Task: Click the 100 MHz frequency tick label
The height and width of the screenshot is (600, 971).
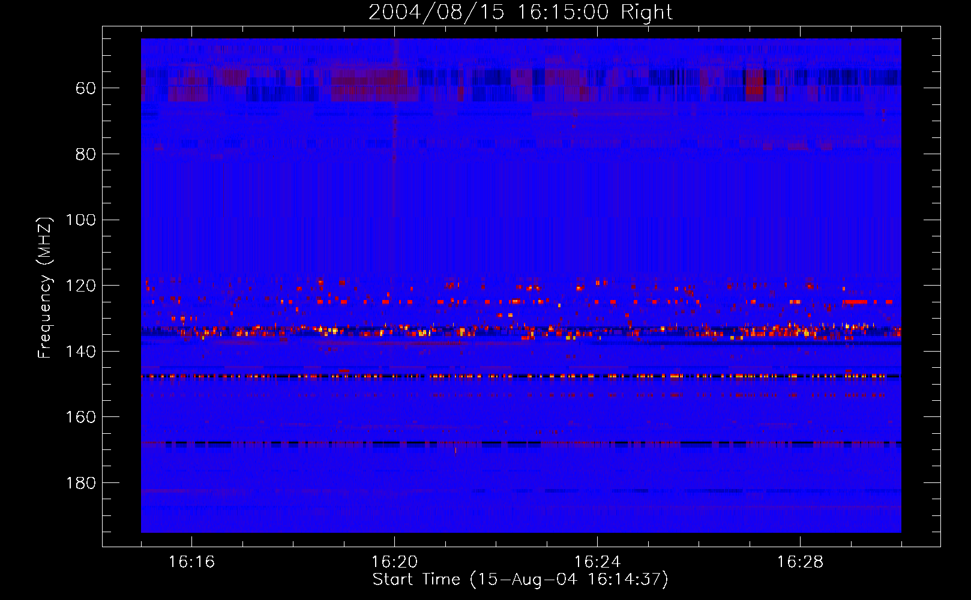Action: pos(80,220)
